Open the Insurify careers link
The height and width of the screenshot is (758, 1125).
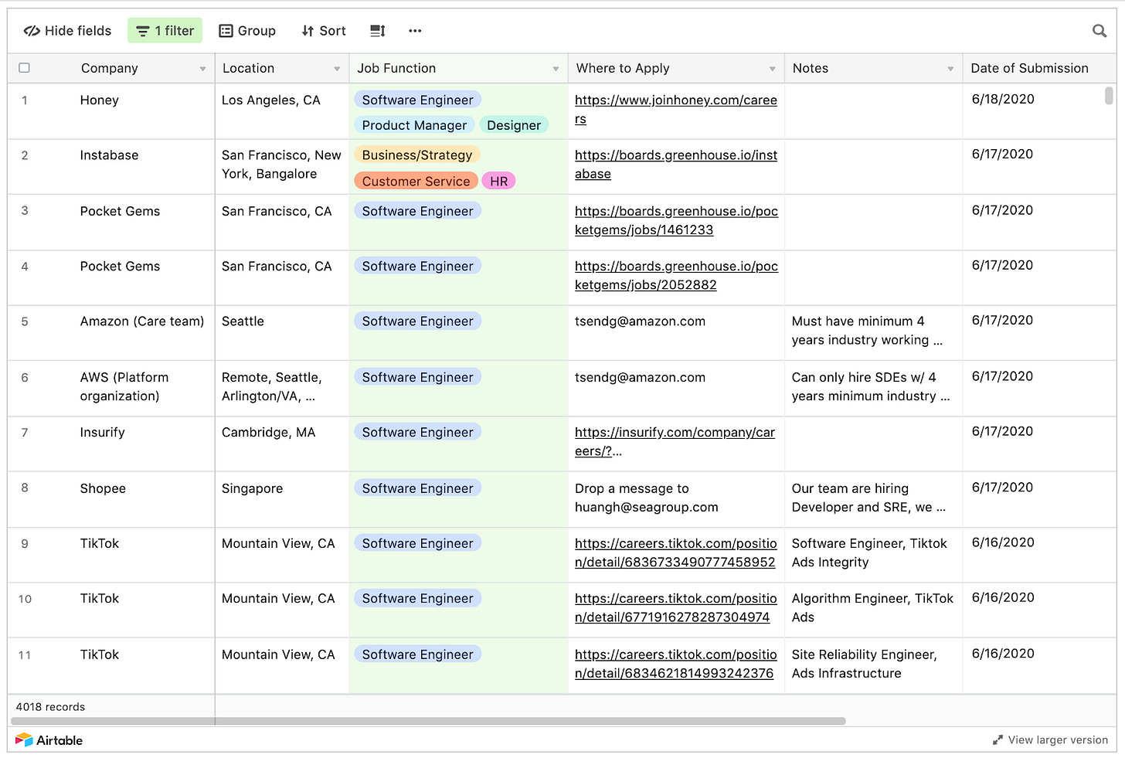[x=674, y=433]
